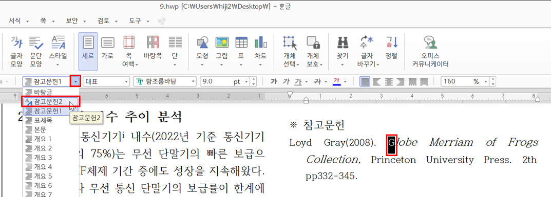Select center alignment paragraph button
Screen dimensions: 551x197
coord(388,81)
